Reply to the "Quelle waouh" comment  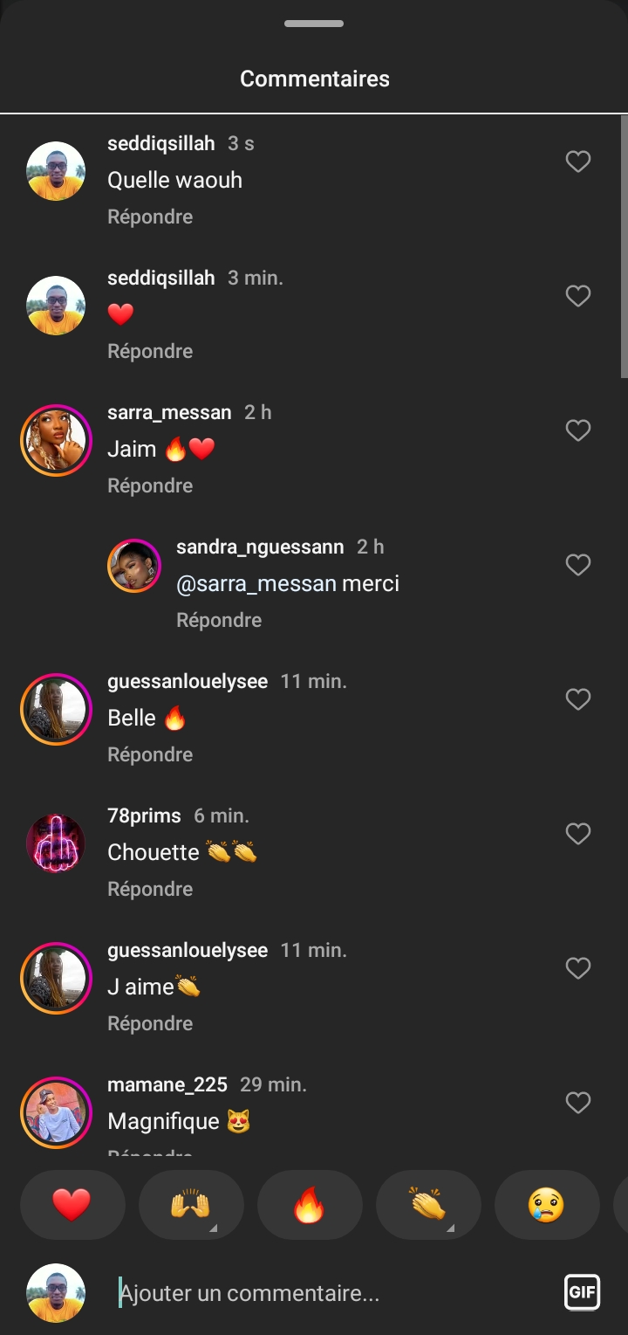(x=150, y=217)
